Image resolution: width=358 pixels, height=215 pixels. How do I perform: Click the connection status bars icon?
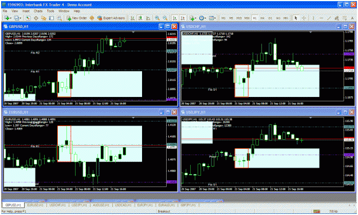click(316, 212)
